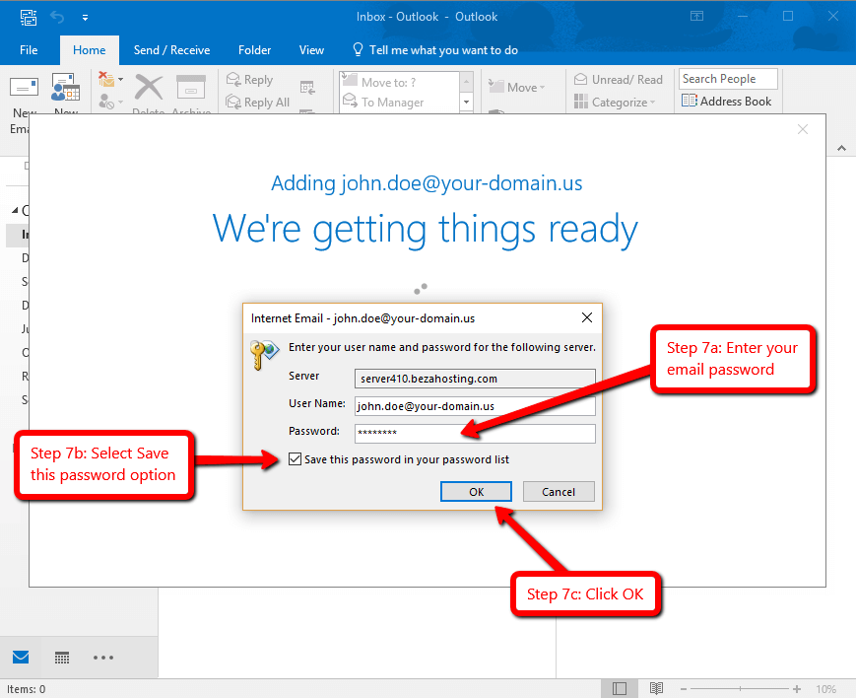Click the Delete X icon in the ribbon
Screen dimensions: 856x698
(x=149, y=88)
